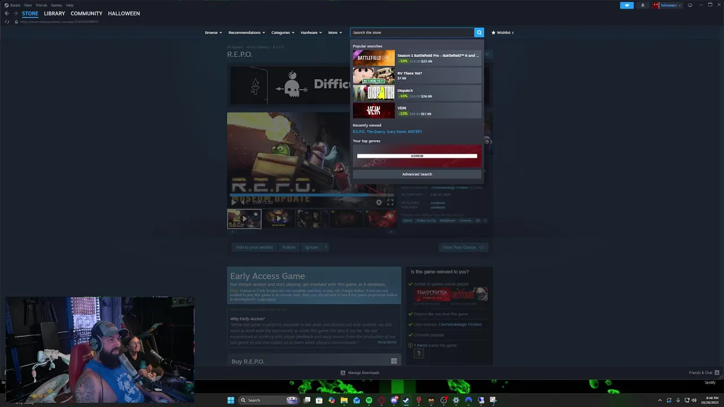Select RV There Yet? search suggestion
Viewport: 724px width, 407px height.
417,76
